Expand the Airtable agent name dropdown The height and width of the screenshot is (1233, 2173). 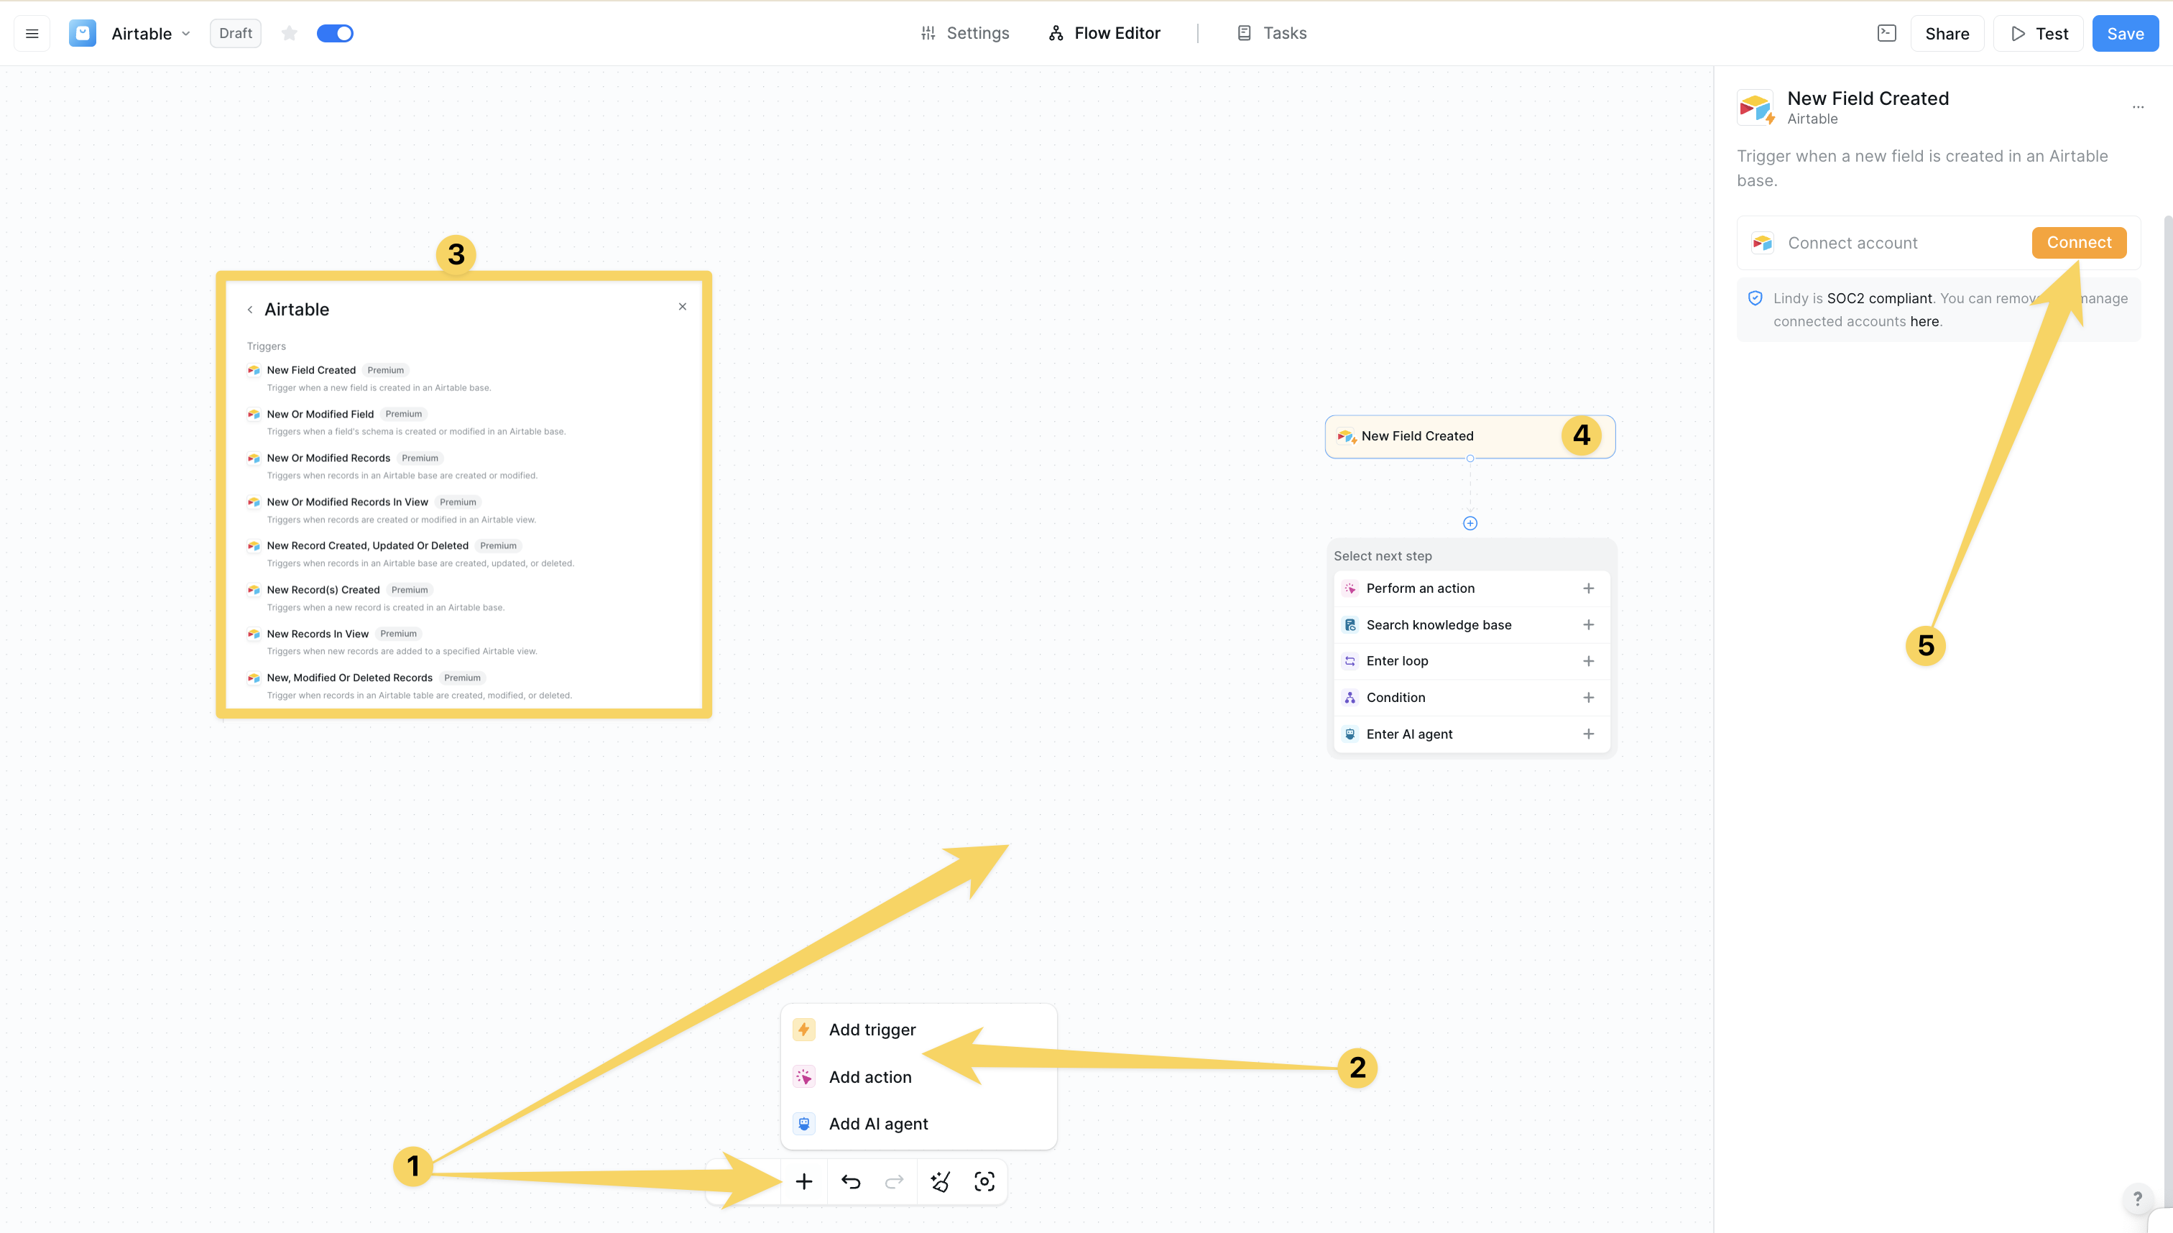(x=185, y=34)
